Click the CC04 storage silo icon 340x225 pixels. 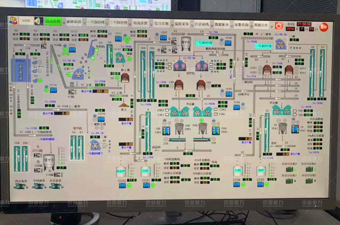click(x=237, y=172)
